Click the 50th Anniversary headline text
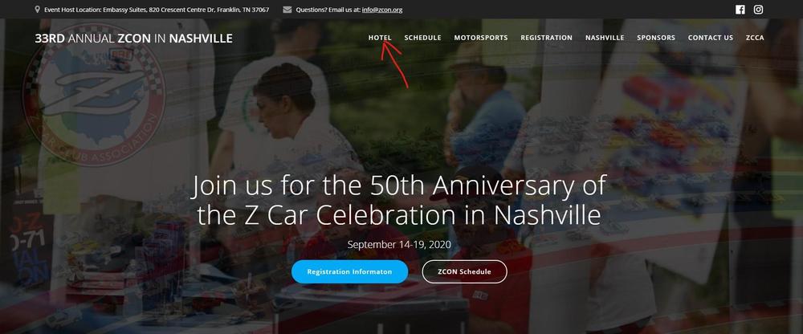The height and width of the screenshot is (334, 803). tap(398, 200)
